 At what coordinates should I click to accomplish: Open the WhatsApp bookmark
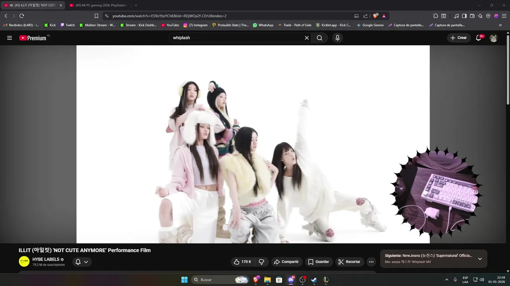click(263, 25)
